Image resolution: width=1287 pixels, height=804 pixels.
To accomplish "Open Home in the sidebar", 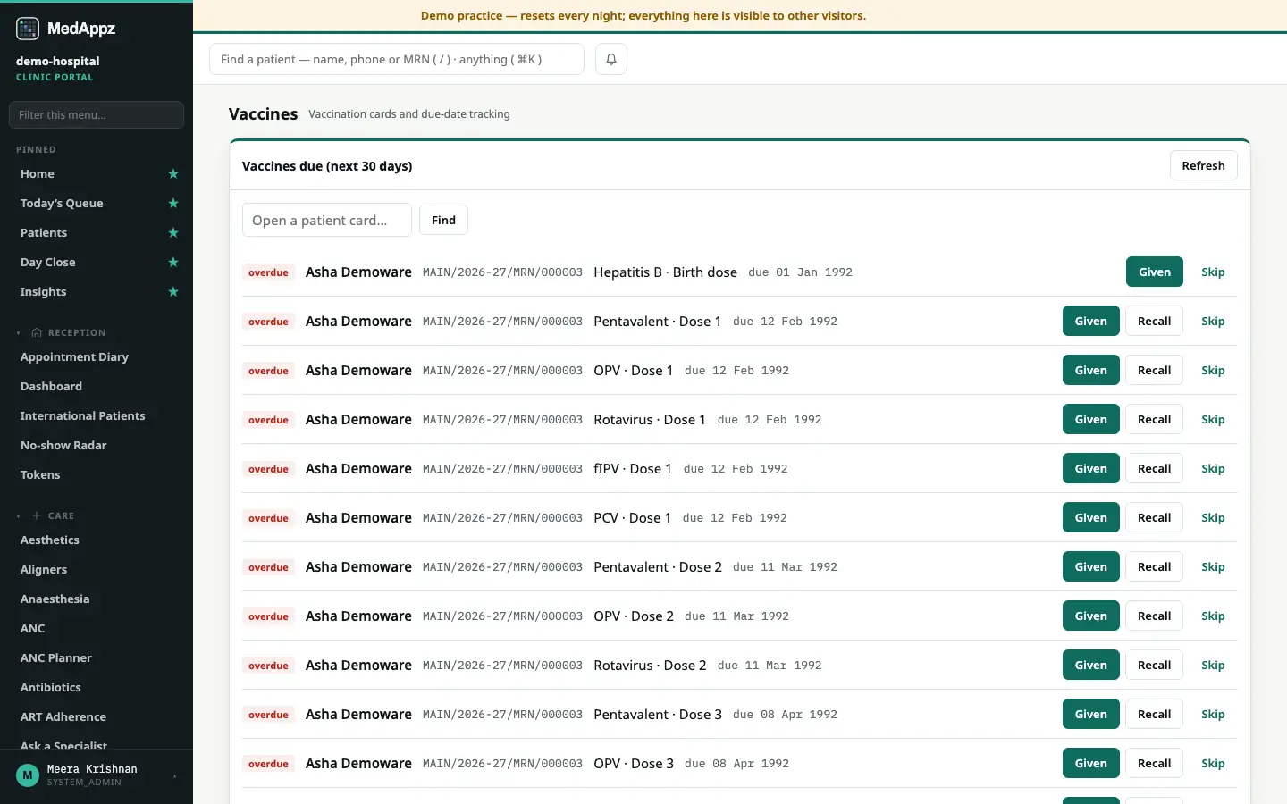I will pos(38,174).
